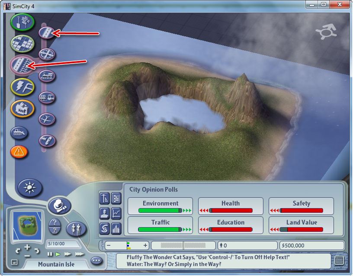Screen dimensions: 353x276
Task: Open the news list icon beside ticker
Action: pyautogui.click(x=339, y=260)
